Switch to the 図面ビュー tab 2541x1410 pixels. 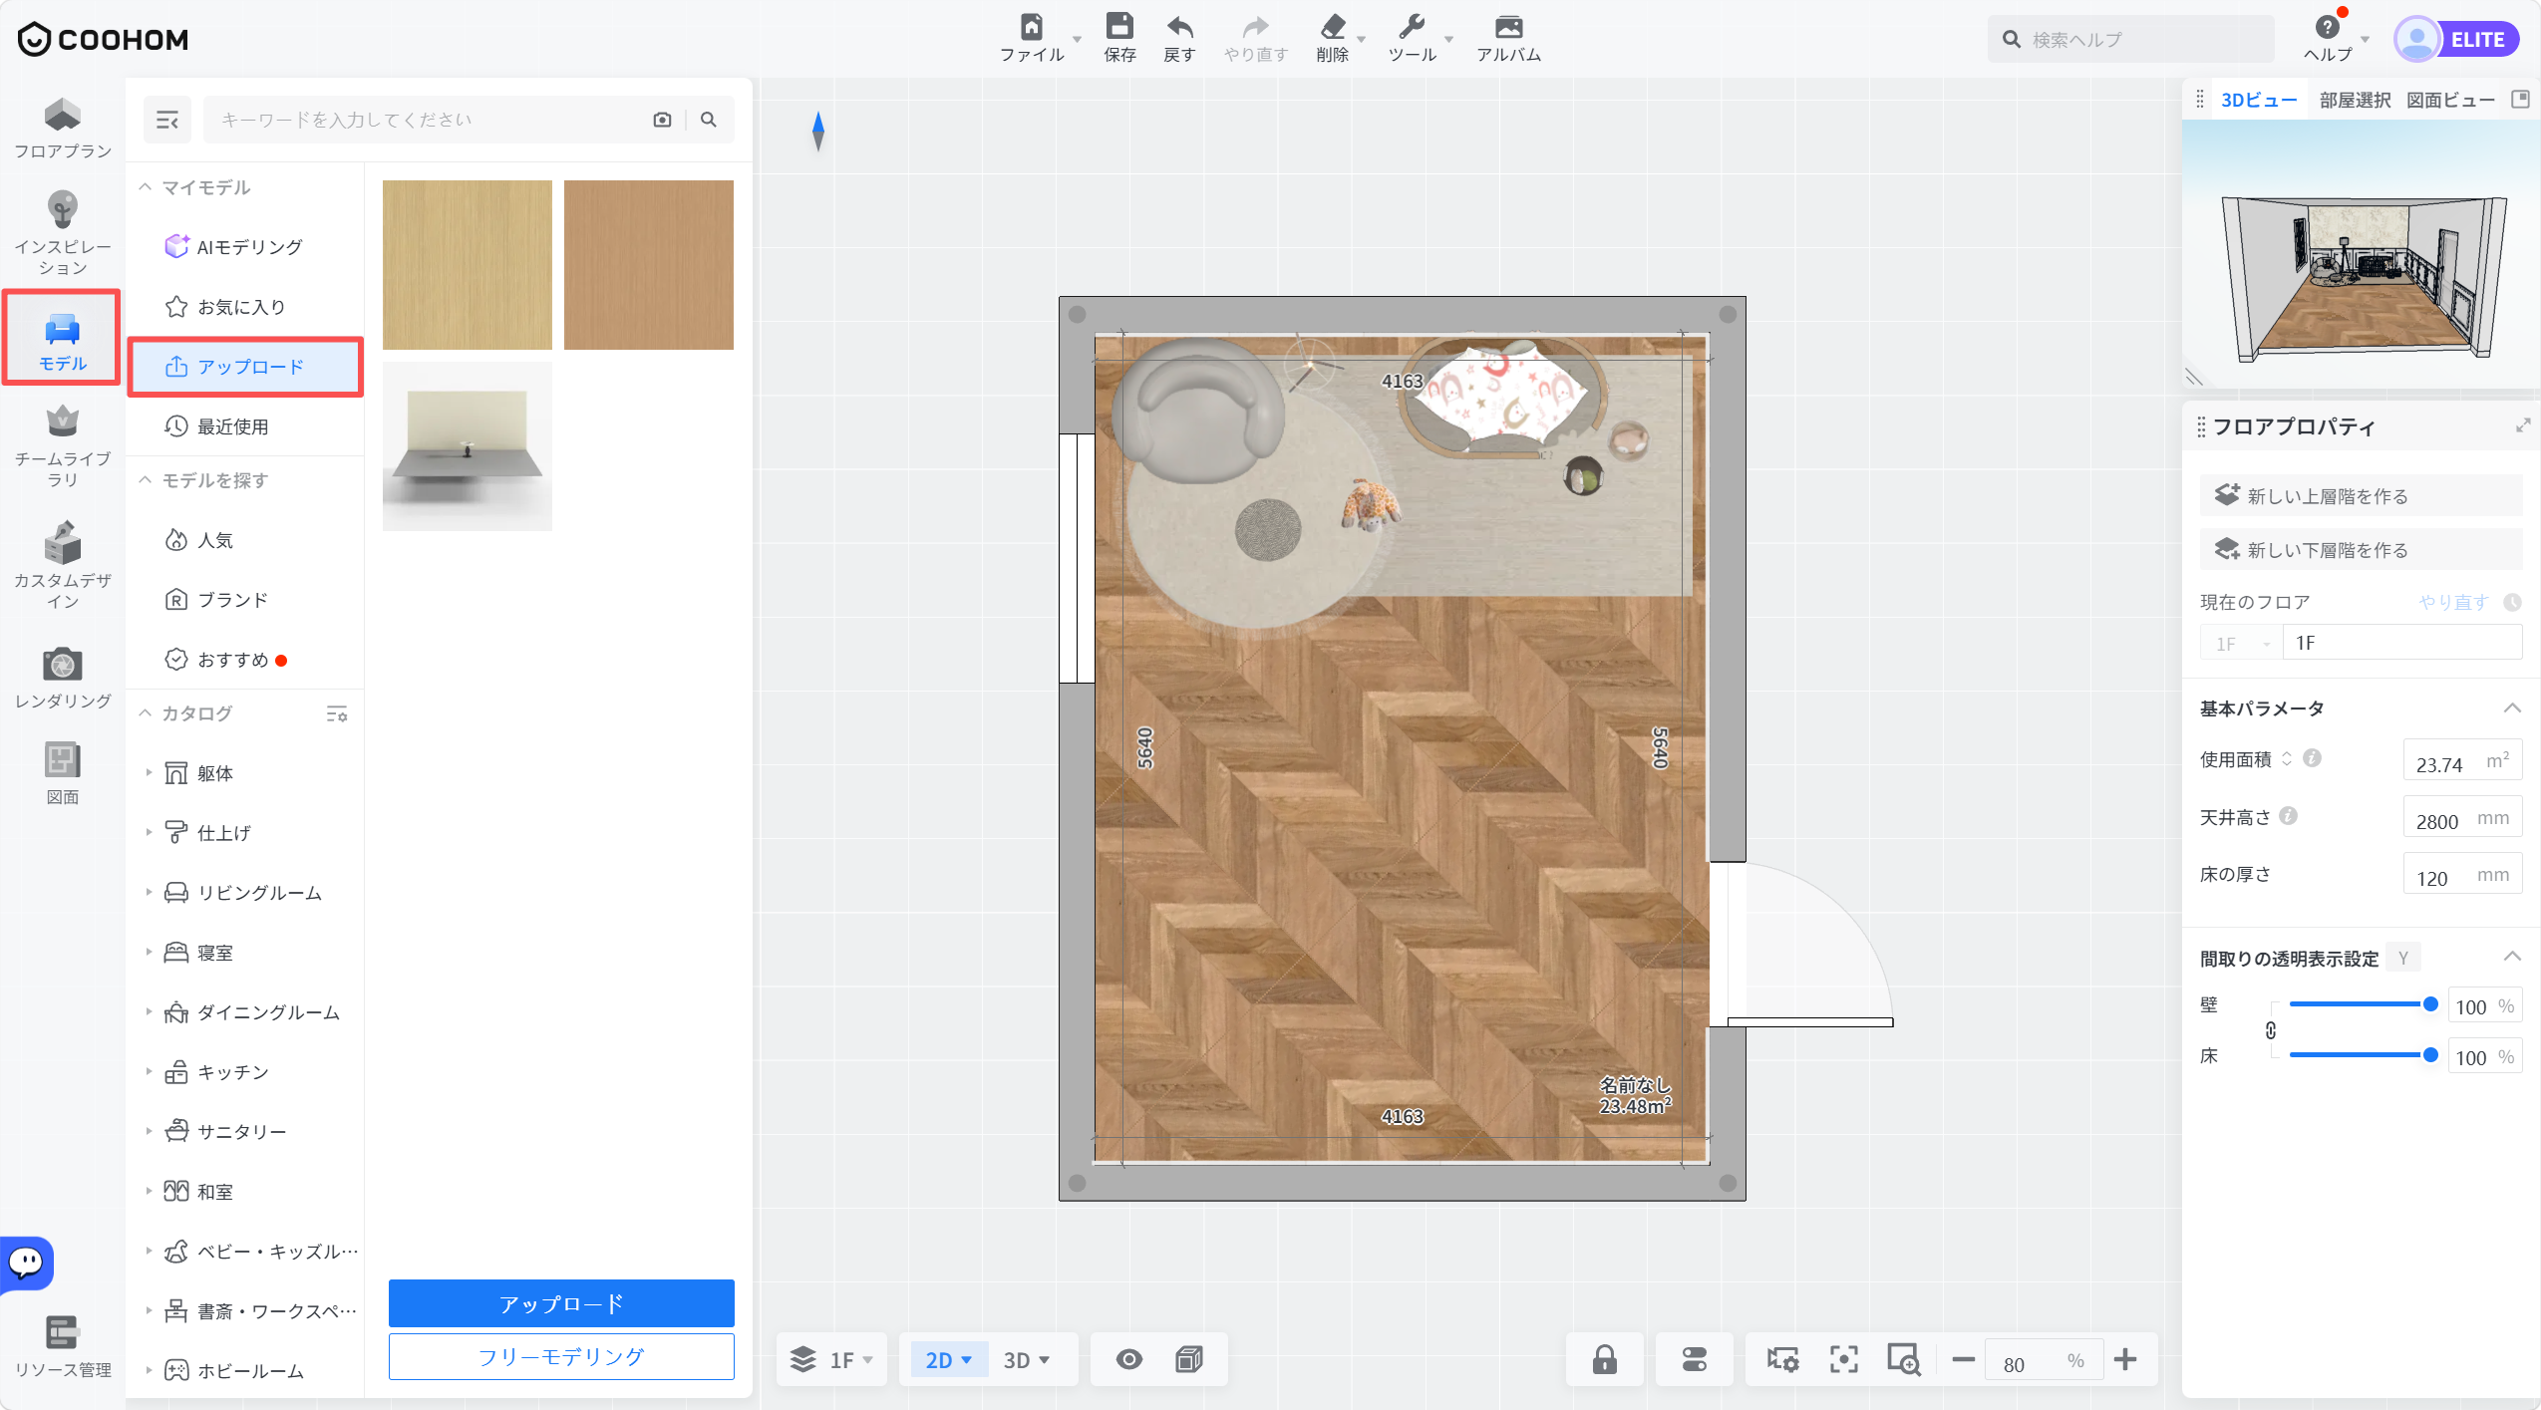click(x=2450, y=100)
